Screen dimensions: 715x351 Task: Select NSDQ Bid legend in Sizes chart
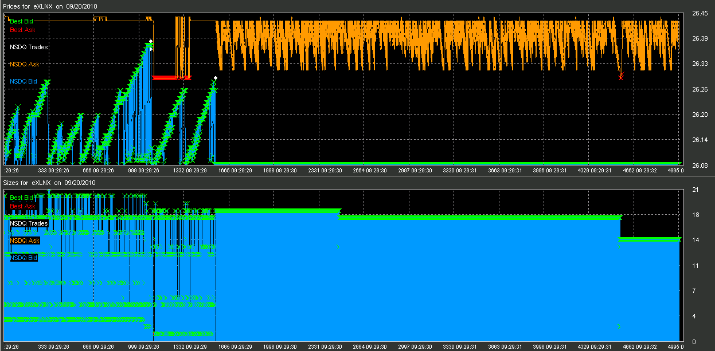24,258
